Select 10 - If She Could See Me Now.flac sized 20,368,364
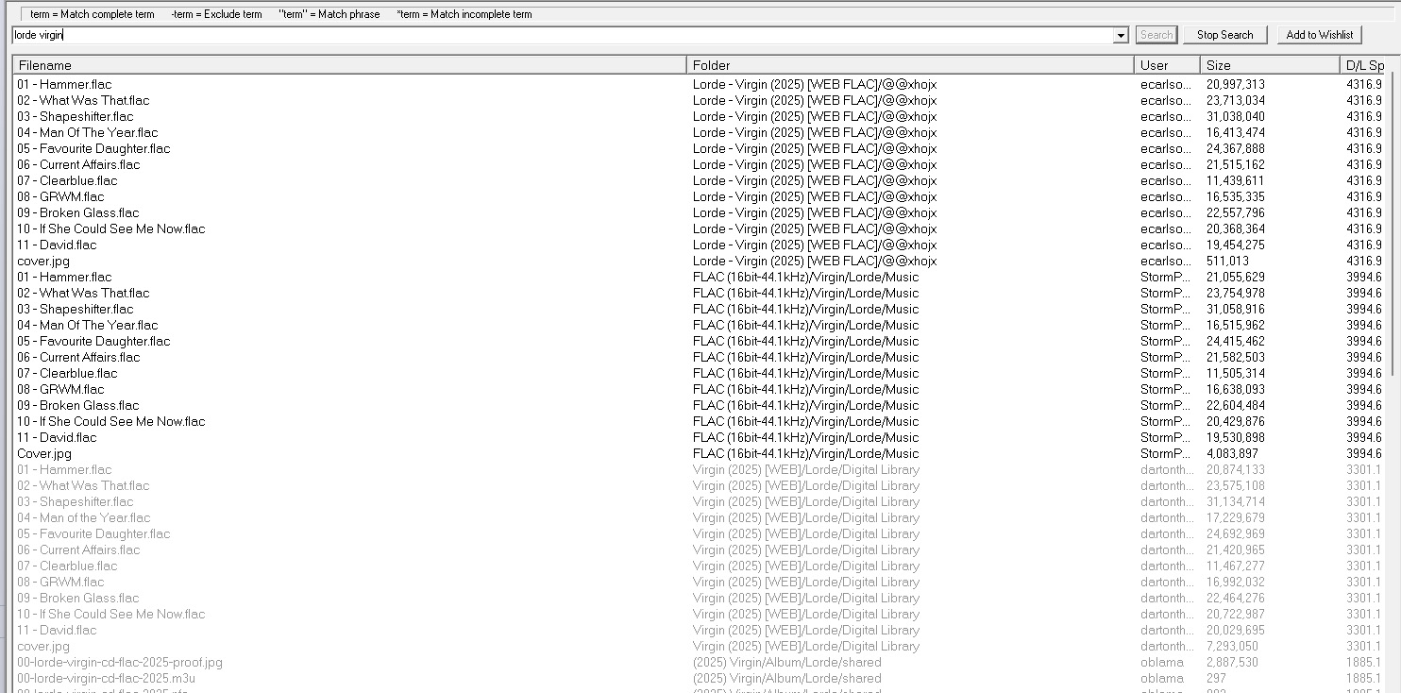 coord(110,228)
